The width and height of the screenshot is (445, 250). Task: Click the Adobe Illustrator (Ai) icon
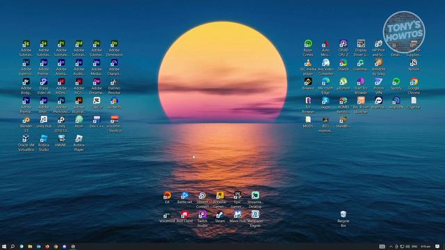tap(79, 101)
